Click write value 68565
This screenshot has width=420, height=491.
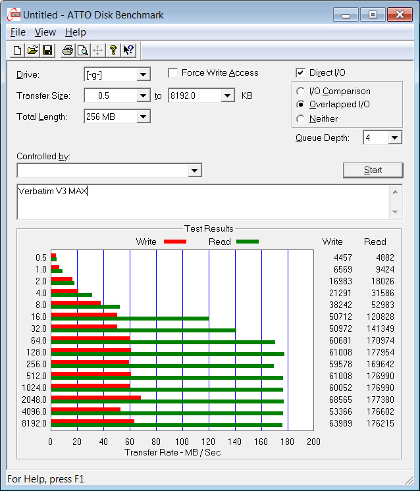(340, 400)
